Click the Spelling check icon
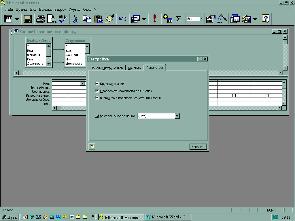 click(63, 19)
